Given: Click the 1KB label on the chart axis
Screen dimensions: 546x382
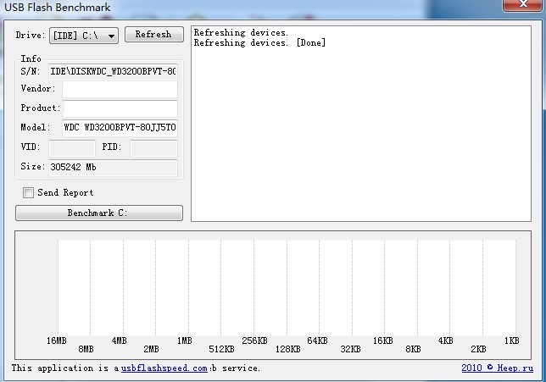Looking at the screenshot, I should coord(511,340).
